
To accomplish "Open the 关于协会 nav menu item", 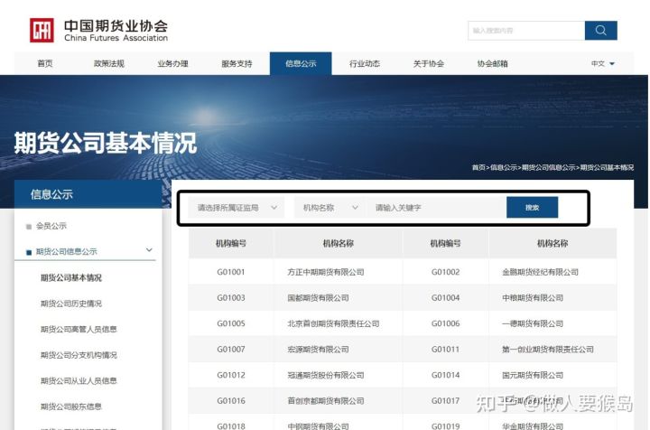I will (429, 63).
